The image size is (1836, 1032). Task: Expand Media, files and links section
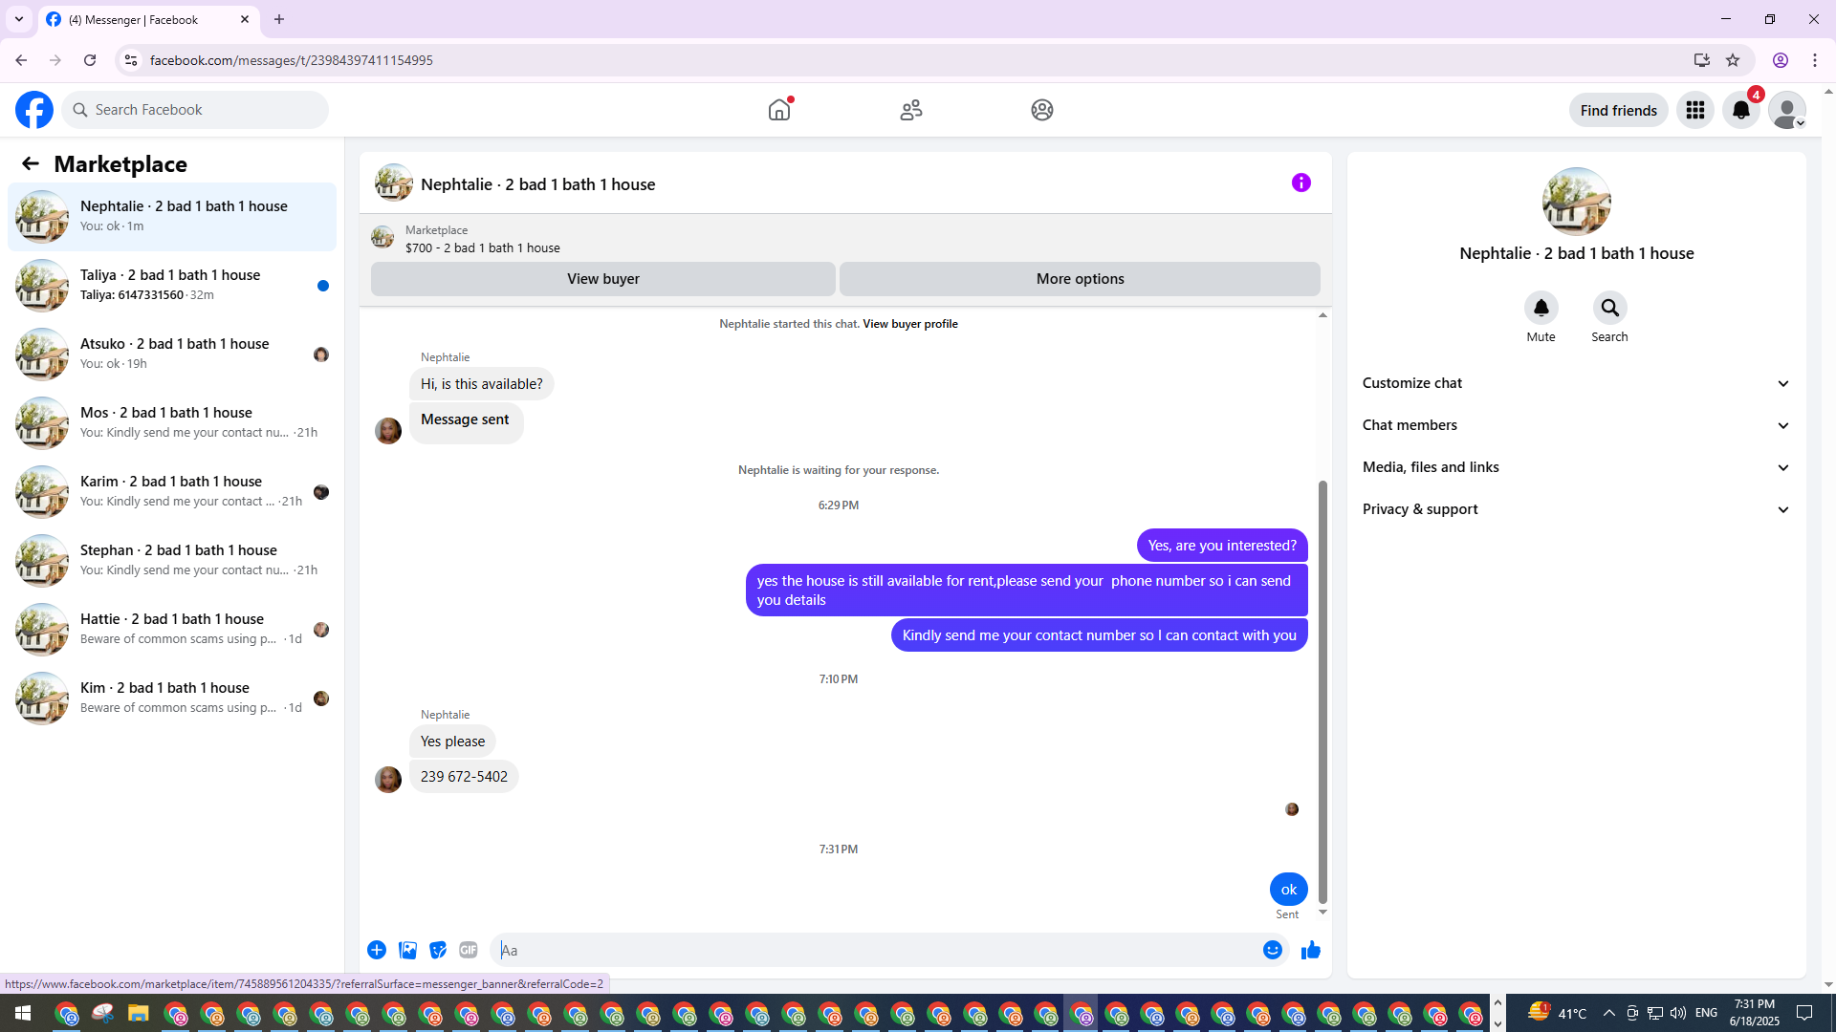pyautogui.click(x=1576, y=467)
